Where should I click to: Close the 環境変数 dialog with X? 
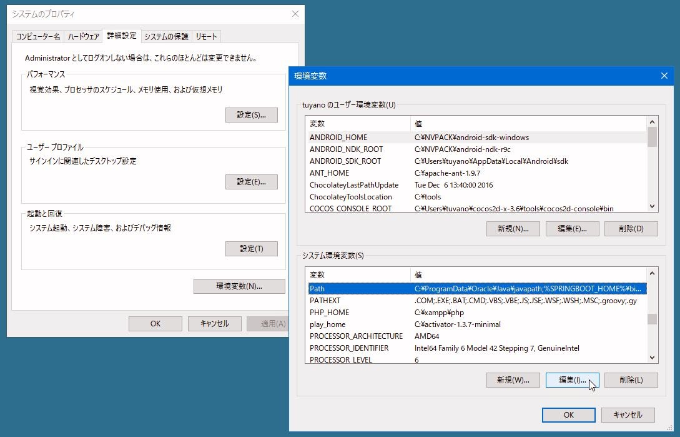click(664, 76)
